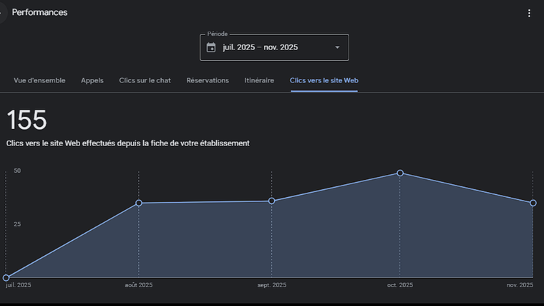The image size is (544, 306).
Task: Go back using the top-left back arrow
Action: pos(1,13)
